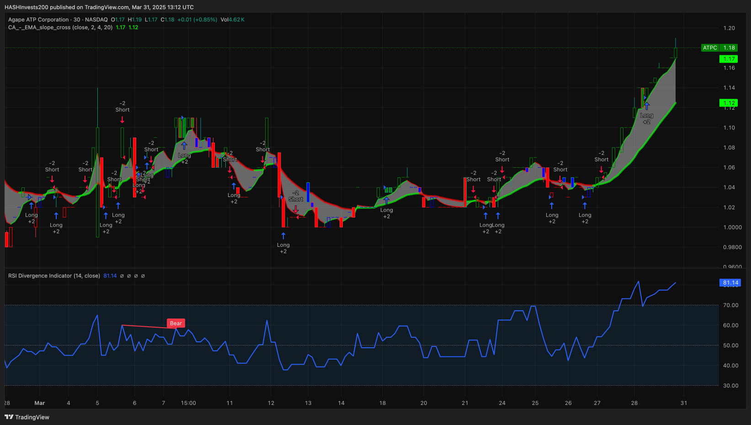Click the 15:00 label on time axis
Image resolution: width=751 pixels, height=425 pixels.
(188, 403)
